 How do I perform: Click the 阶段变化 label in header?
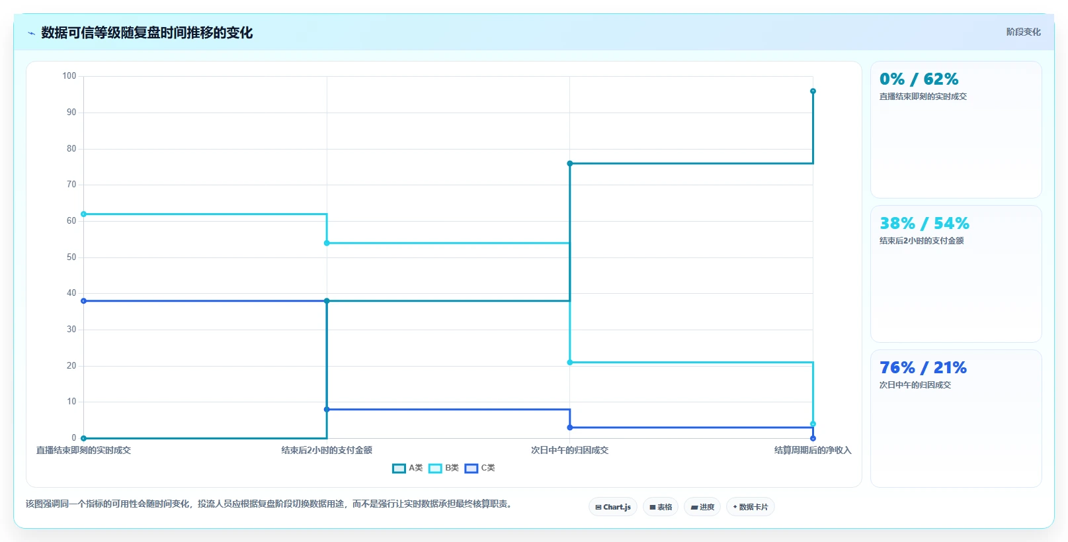(1023, 32)
